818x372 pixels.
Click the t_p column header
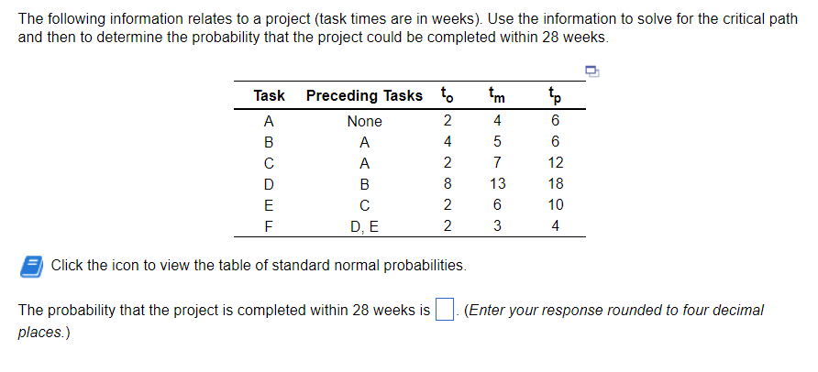(x=555, y=96)
